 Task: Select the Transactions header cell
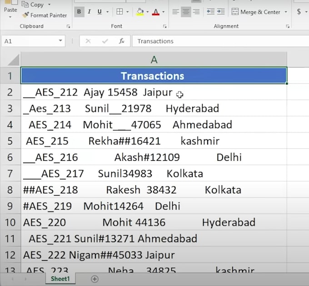pyautogui.click(x=154, y=76)
